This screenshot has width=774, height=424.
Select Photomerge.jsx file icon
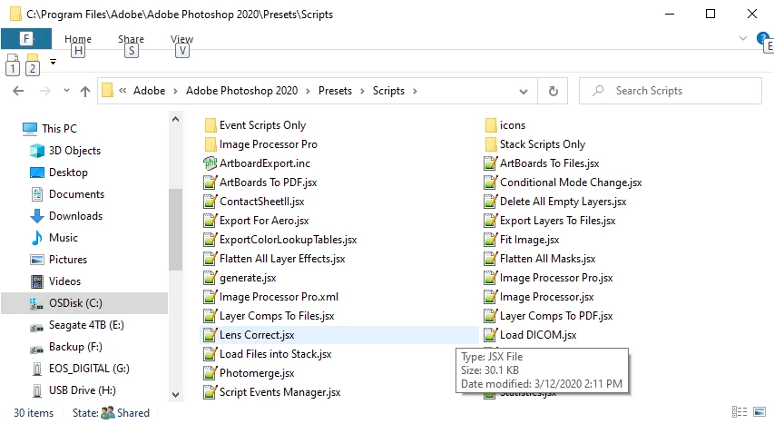(x=211, y=373)
